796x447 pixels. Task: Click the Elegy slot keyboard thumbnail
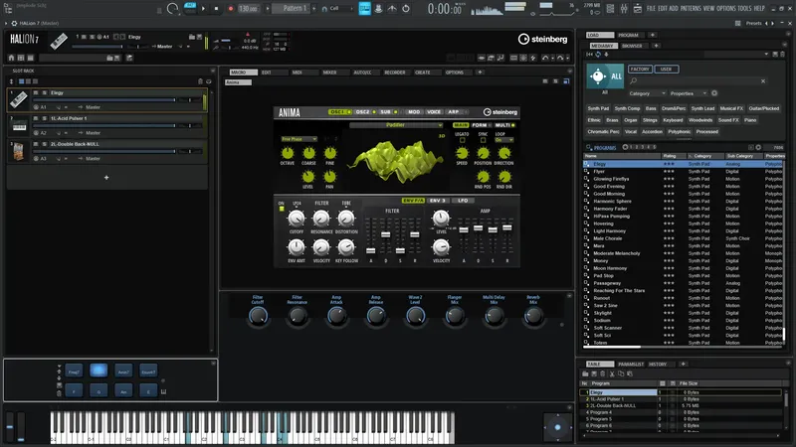click(x=19, y=99)
